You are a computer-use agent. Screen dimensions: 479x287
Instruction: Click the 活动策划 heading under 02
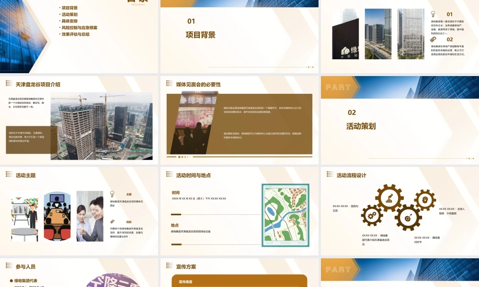pos(361,126)
